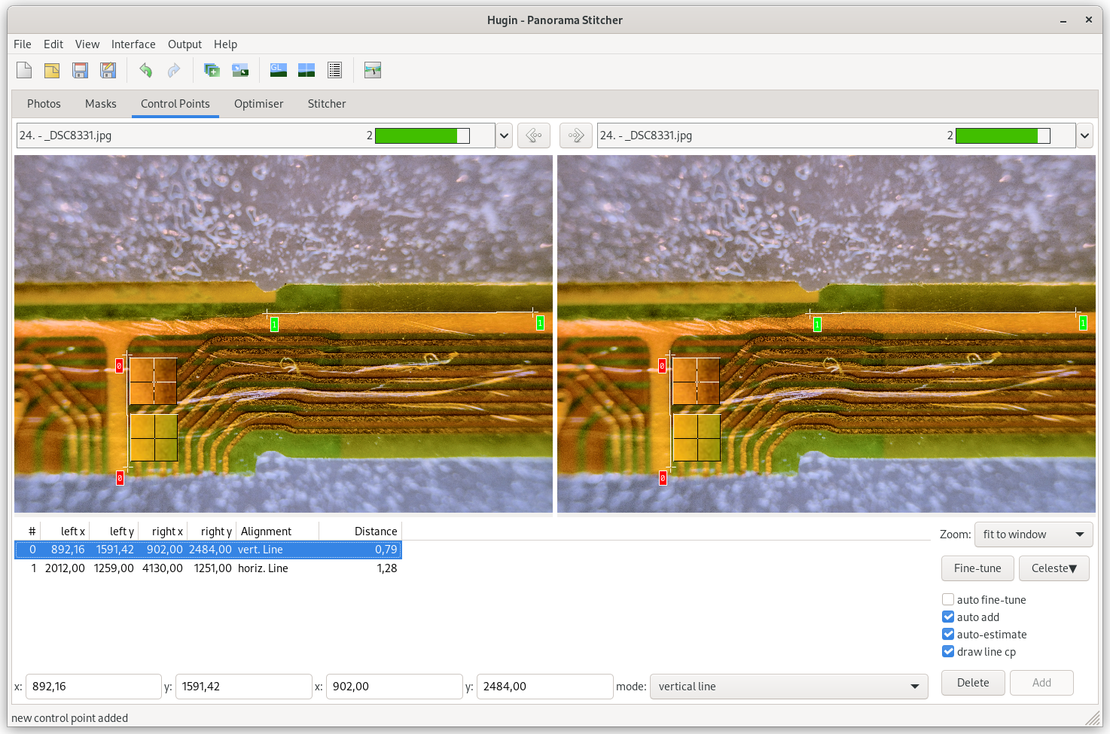The width and height of the screenshot is (1110, 734).
Task: Show the control points list window
Action: (x=335, y=70)
